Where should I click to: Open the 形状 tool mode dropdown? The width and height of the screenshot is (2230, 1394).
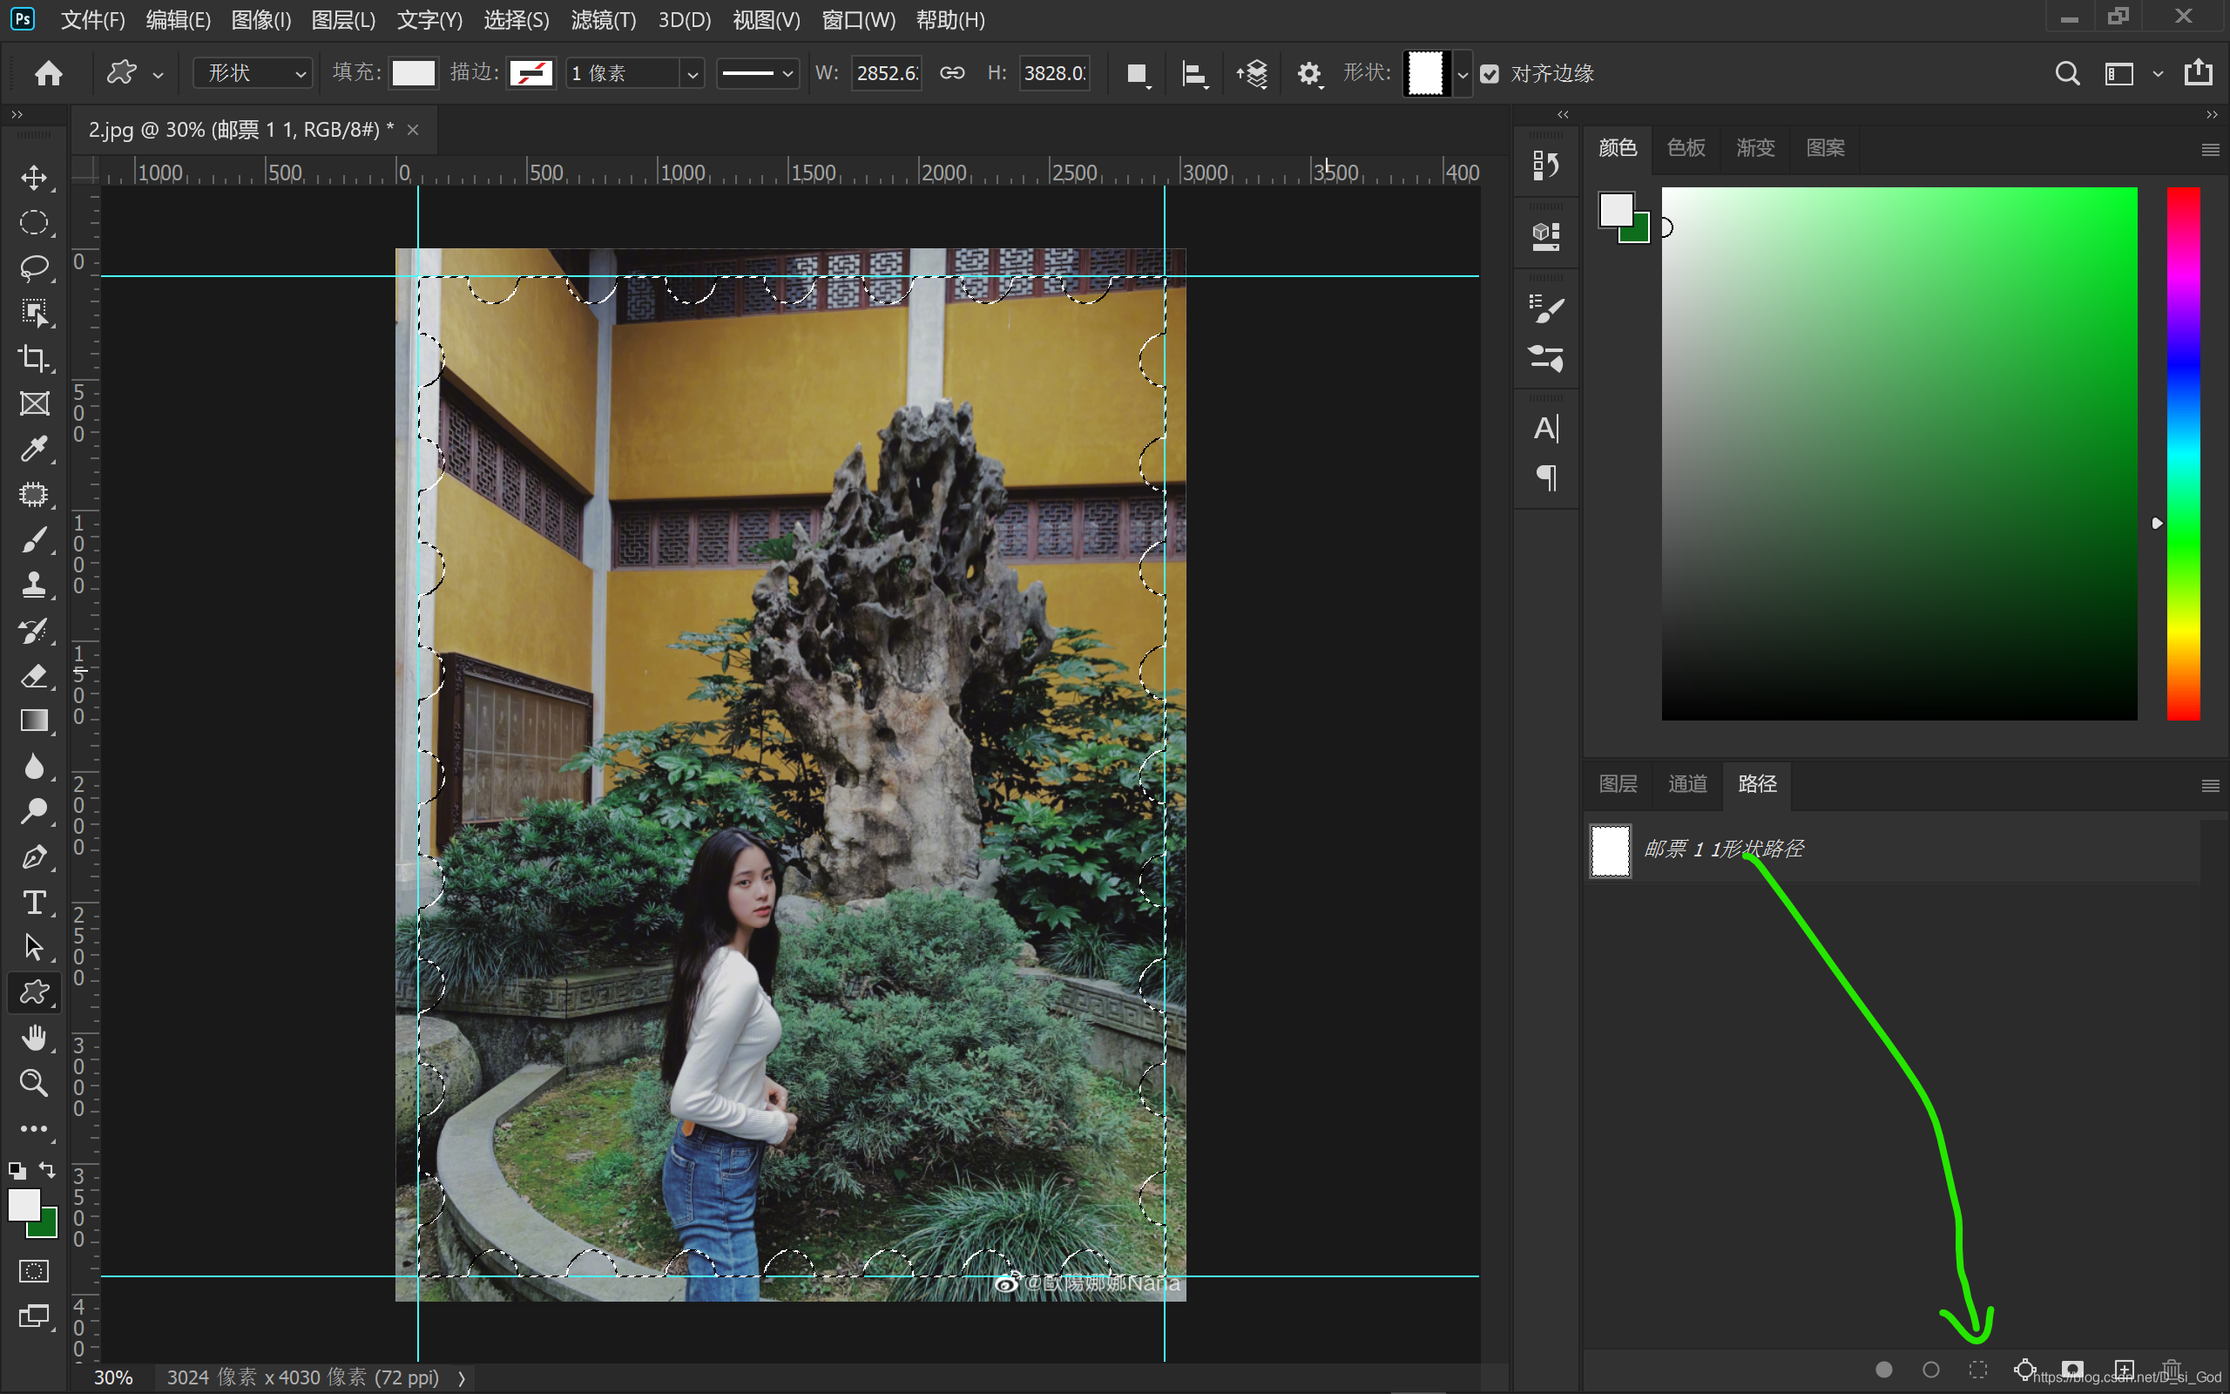(253, 73)
